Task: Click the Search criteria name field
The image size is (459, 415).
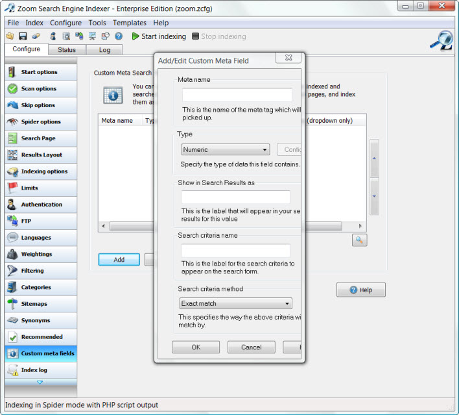Action: [x=236, y=251]
